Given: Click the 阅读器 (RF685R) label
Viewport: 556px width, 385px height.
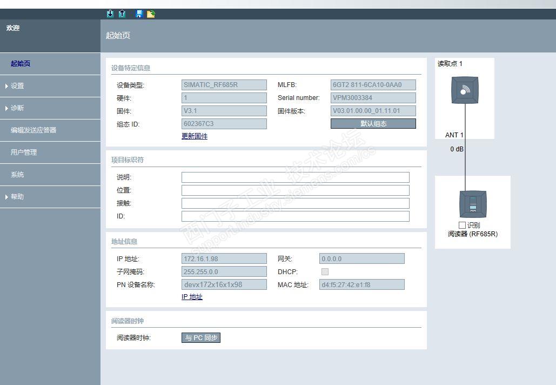Looking at the screenshot, I should 473,234.
